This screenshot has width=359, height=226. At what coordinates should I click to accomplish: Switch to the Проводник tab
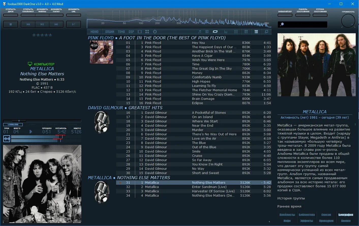[x=326, y=221]
